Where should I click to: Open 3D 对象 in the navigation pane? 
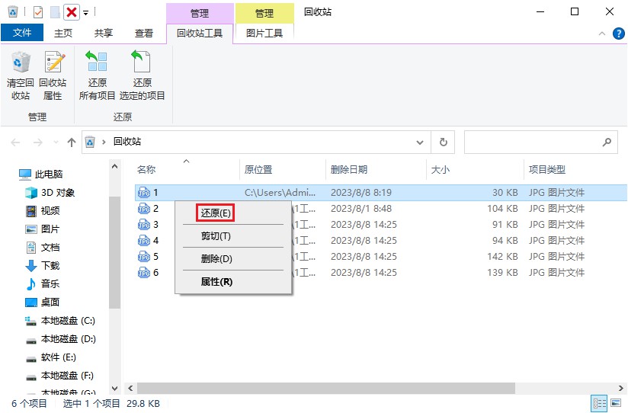(50, 193)
